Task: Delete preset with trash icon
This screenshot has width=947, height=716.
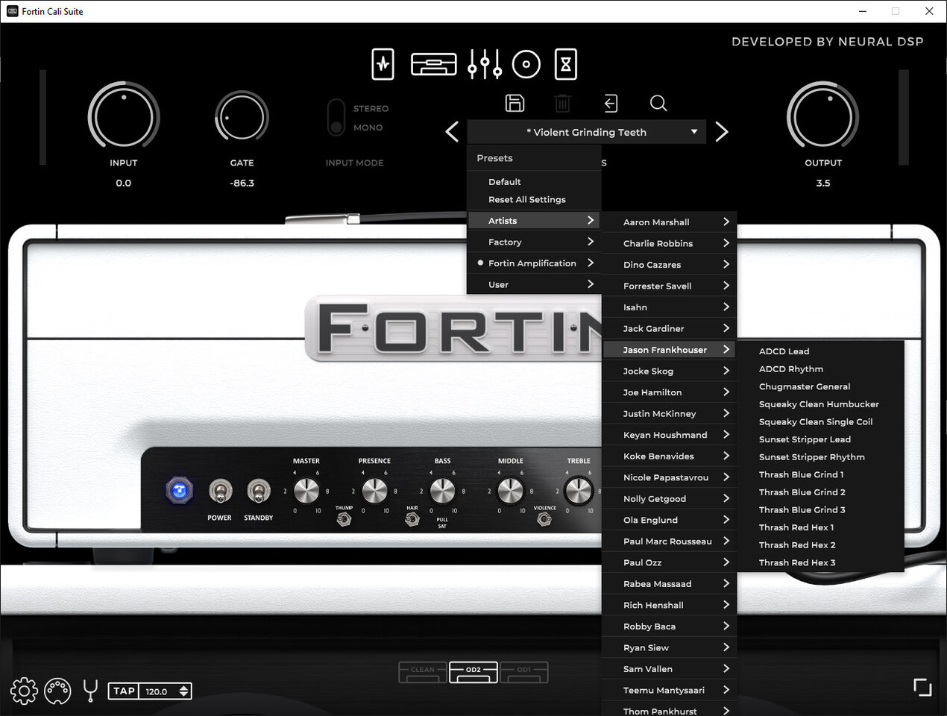Action: pyautogui.click(x=562, y=103)
